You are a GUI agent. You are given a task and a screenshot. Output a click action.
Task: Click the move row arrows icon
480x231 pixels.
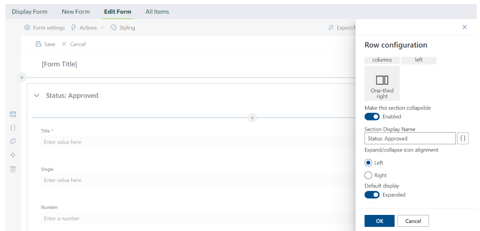click(x=13, y=155)
